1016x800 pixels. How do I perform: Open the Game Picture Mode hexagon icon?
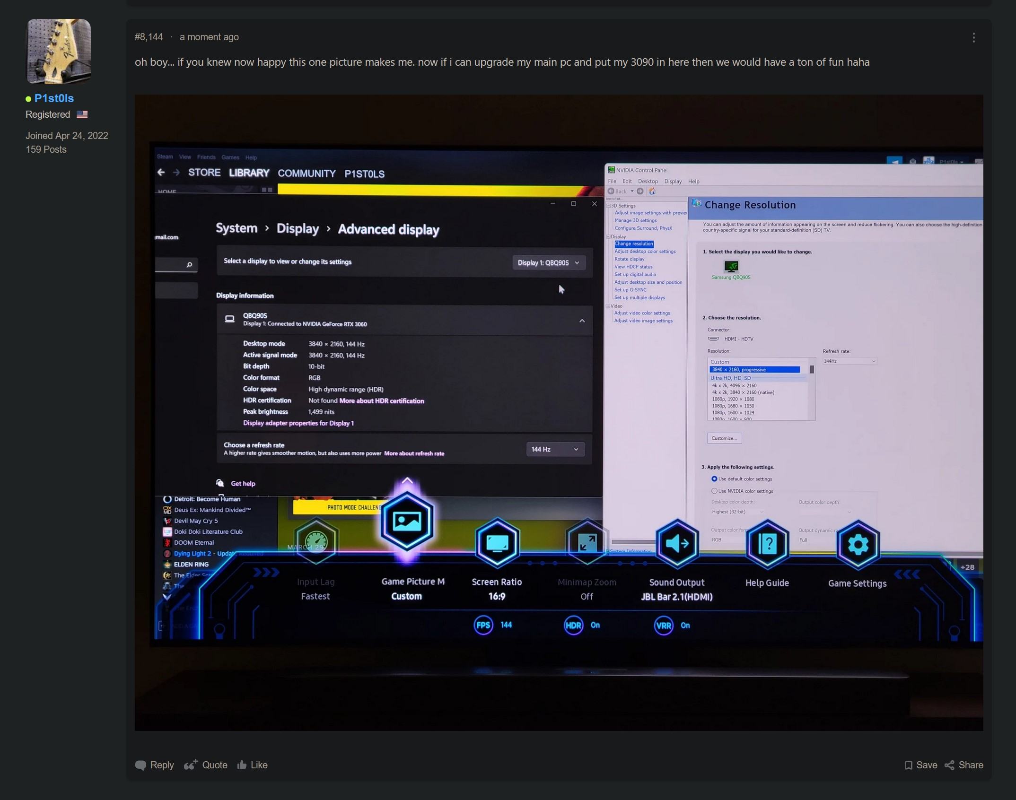tap(407, 522)
